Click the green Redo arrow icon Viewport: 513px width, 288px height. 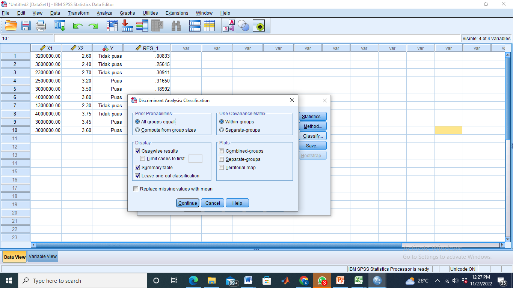[x=93, y=26]
